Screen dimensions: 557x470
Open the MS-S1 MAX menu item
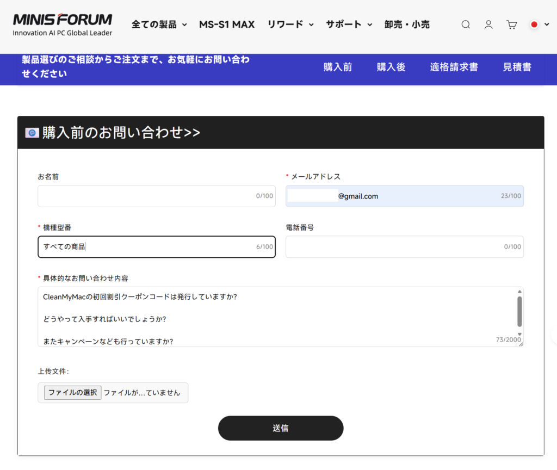pos(227,24)
